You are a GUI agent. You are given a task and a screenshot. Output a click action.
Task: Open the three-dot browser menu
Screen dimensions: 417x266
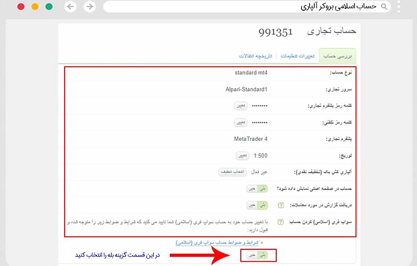click(x=399, y=7)
